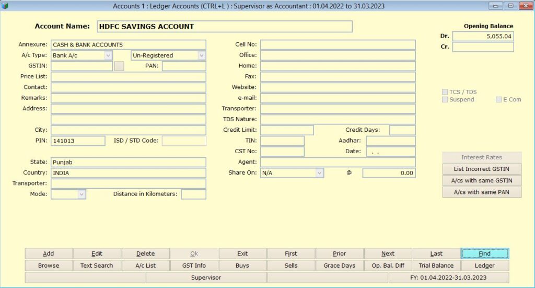Open the A/c Type dropdown
The height and width of the screenshot is (288, 535).
[x=108, y=55]
